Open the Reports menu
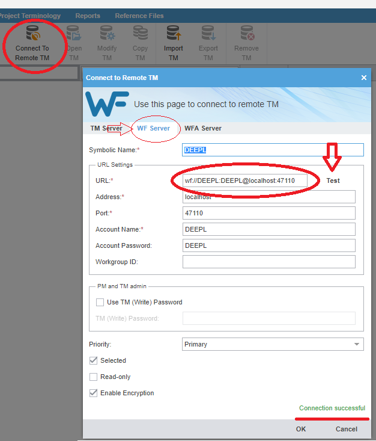Screen dimensions: 376x441 (x=88, y=16)
